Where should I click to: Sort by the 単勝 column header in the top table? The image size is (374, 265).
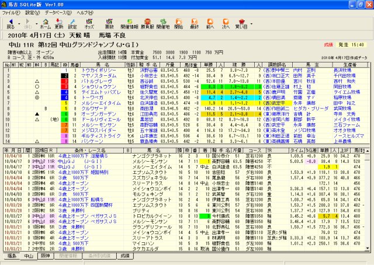coord(209,65)
